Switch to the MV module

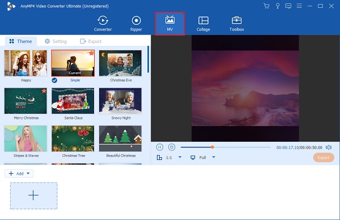pyautogui.click(x=170, y=24)
